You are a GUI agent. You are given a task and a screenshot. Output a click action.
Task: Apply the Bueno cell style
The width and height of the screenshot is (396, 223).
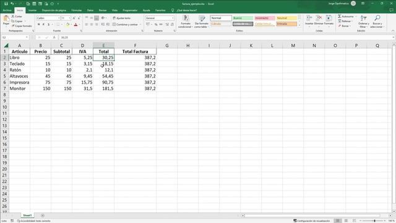pyautogui.click(x=243, y=18)
